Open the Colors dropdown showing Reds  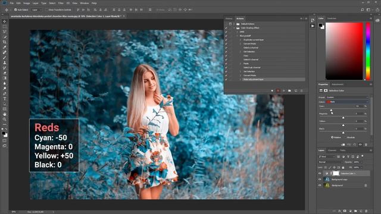pos(347,102)
